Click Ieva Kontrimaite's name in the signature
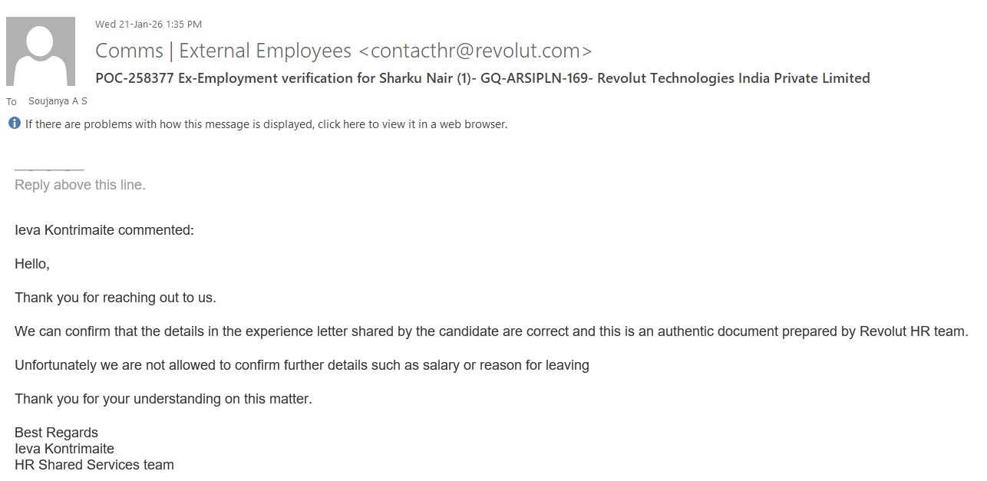The height and width of the screenshot is (481, 987). (x=64, y=449)
